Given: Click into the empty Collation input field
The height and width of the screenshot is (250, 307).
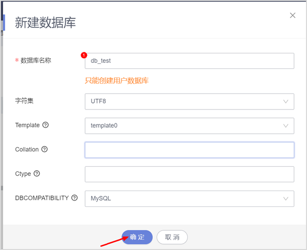Looking at the screenshot, I should tap(189, 150).
